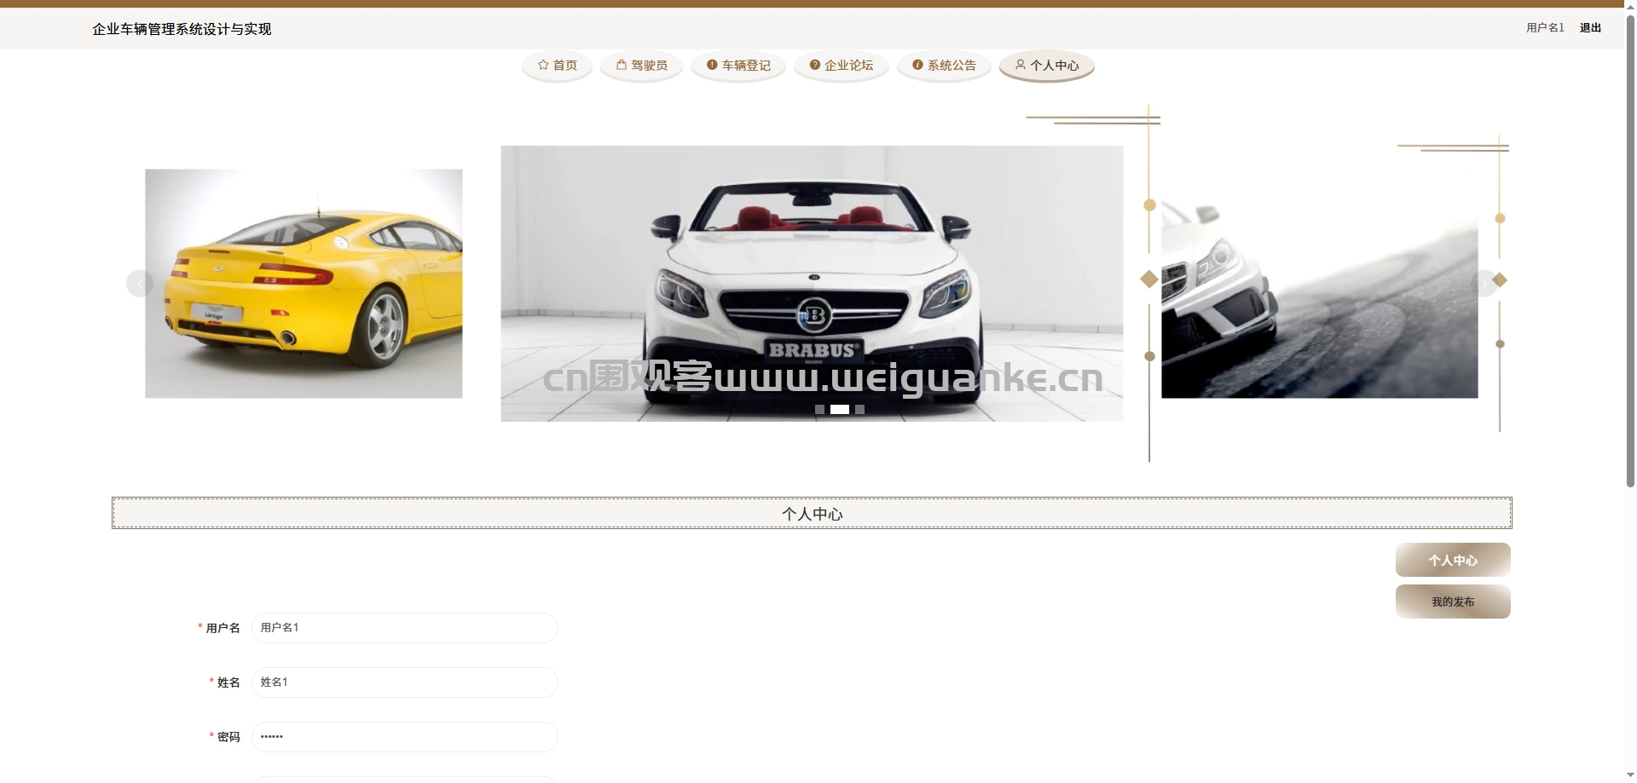Click the star icon beside 首页
The height and width of the screenshot is (783, 1637).
point(543,65)
